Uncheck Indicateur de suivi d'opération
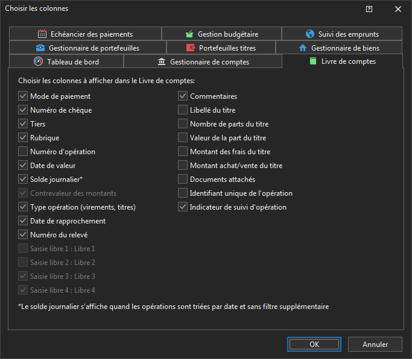Viewport: 412px width, 359px height. 183,207
